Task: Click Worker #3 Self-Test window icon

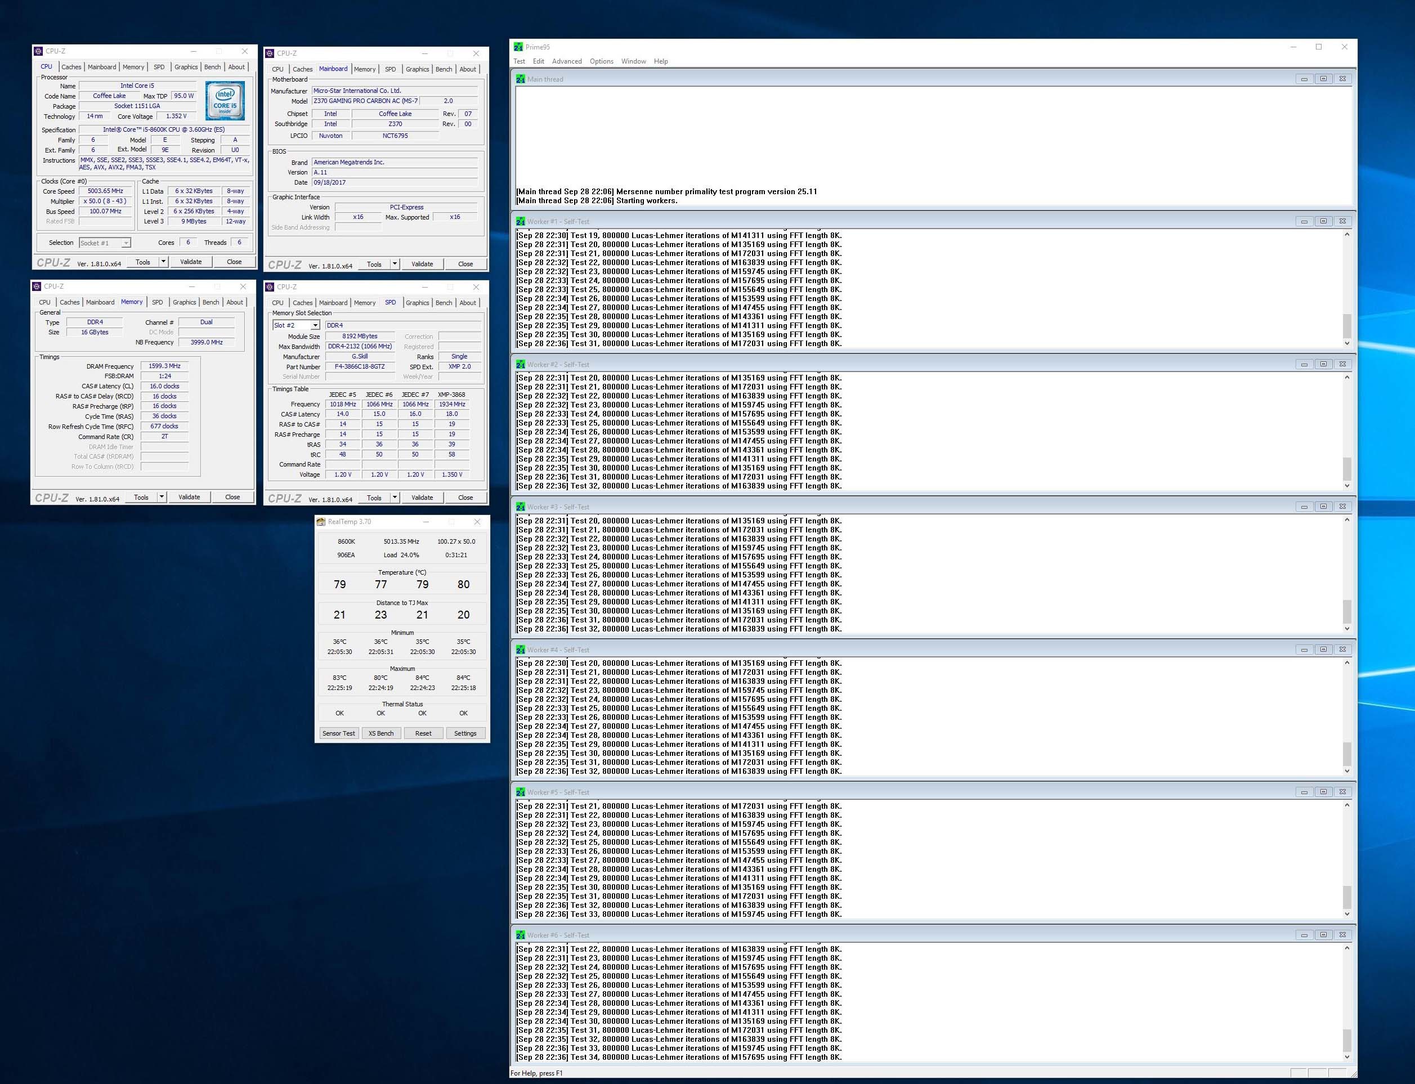Action: point(521,507)
